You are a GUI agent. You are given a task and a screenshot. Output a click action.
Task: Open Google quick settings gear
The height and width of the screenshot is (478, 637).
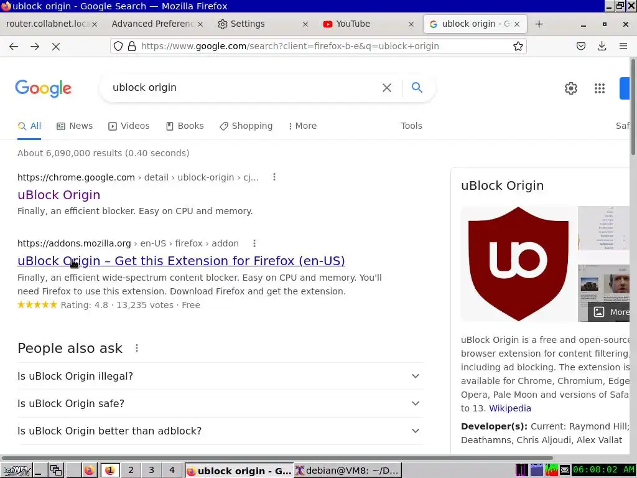[x=571, y=88]
